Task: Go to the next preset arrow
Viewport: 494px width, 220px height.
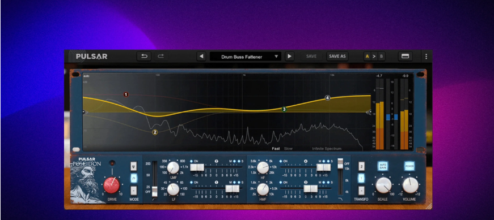Action: 289,57
